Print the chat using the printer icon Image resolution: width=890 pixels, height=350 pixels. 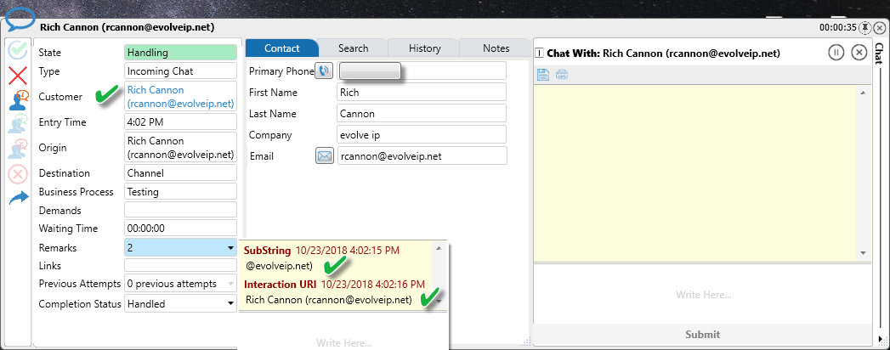tap(562, 75)
